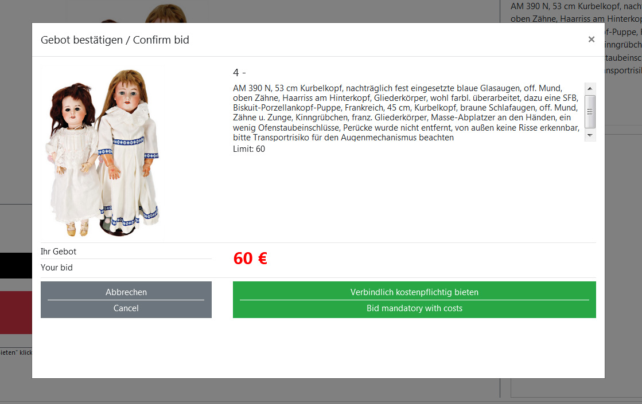Close the Confirm bid dialog with X
Image resolution: width=642 pixels, height=404 pixels.
tap(592, 40)
